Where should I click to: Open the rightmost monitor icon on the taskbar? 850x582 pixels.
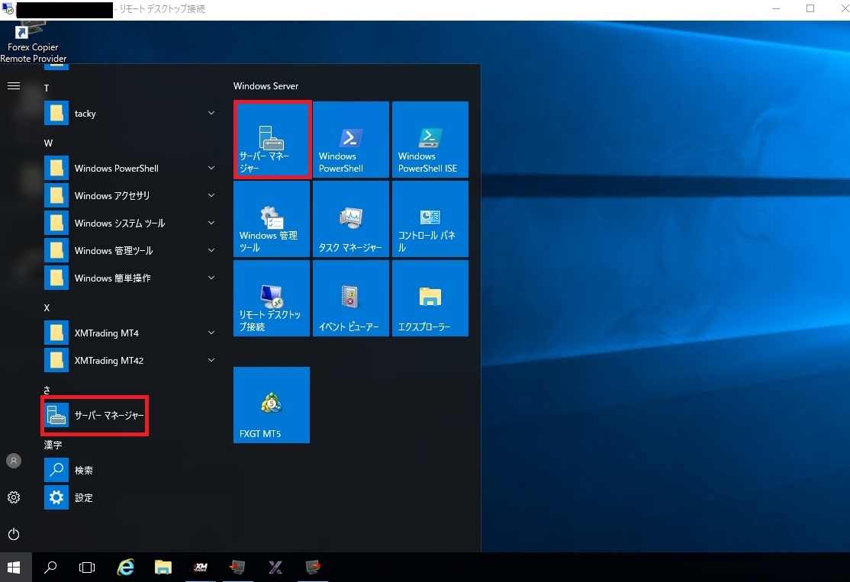click(x=313, y=568)
